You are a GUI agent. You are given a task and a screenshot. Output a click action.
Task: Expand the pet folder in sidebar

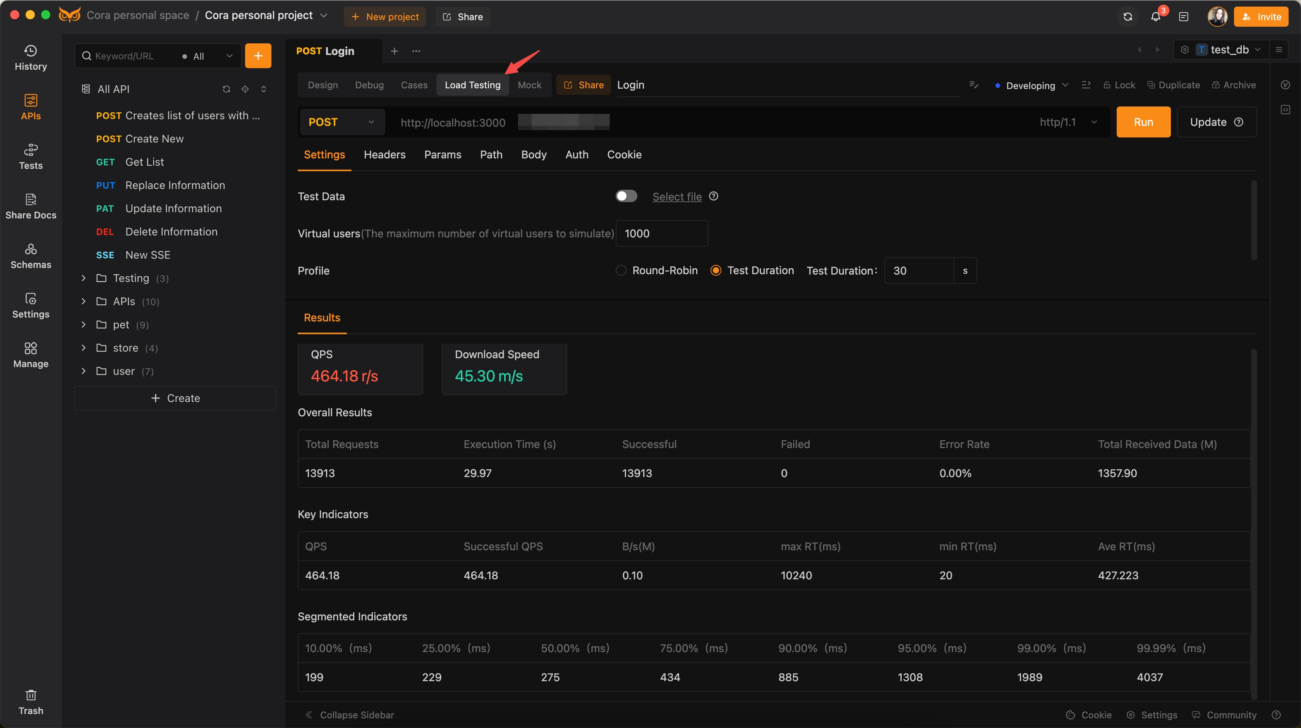pyautogui.click(x=84, y=324)
